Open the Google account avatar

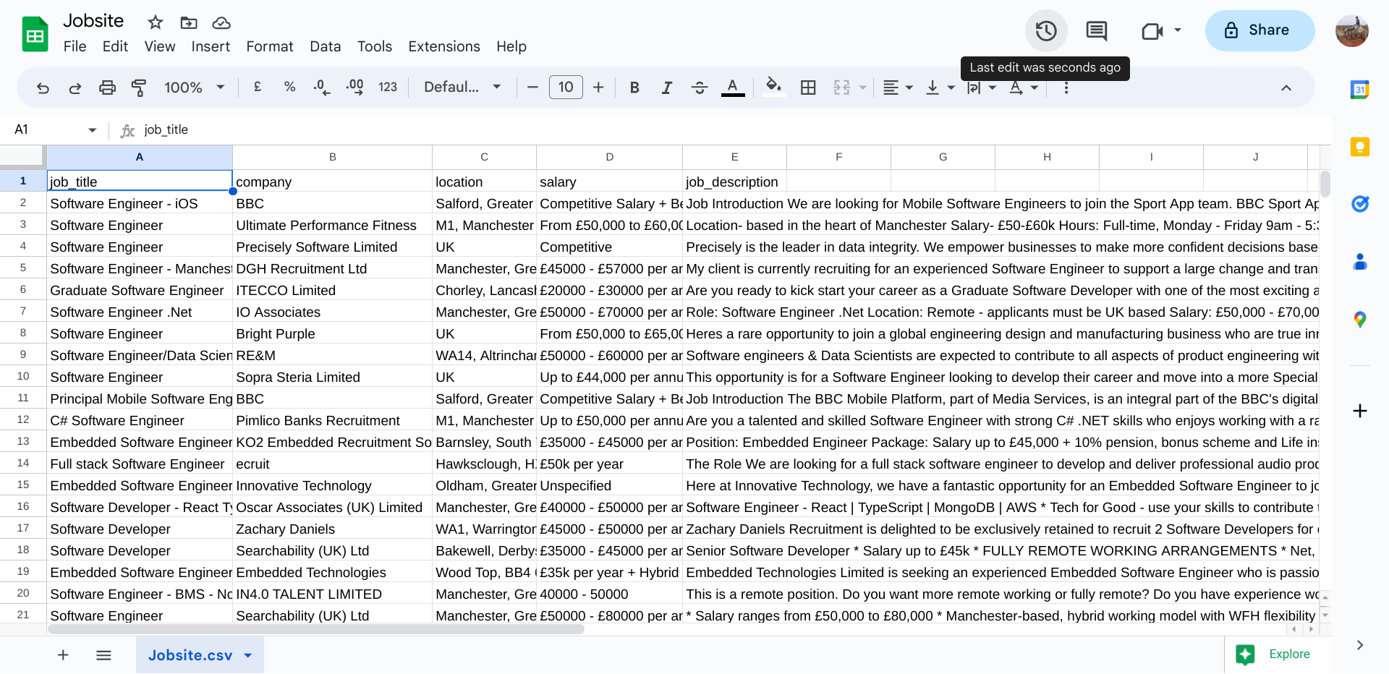[1351, 31]
